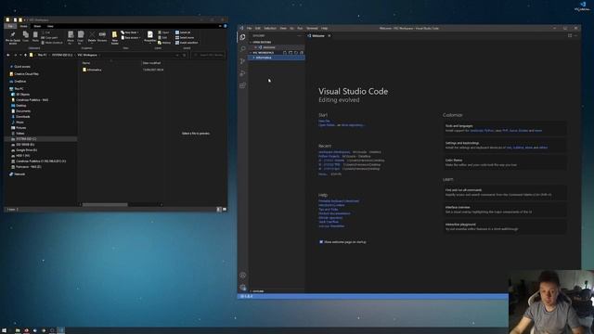Click Move to icon in File Explorer ribbon

pyautogui.click(x=71, y=37)
